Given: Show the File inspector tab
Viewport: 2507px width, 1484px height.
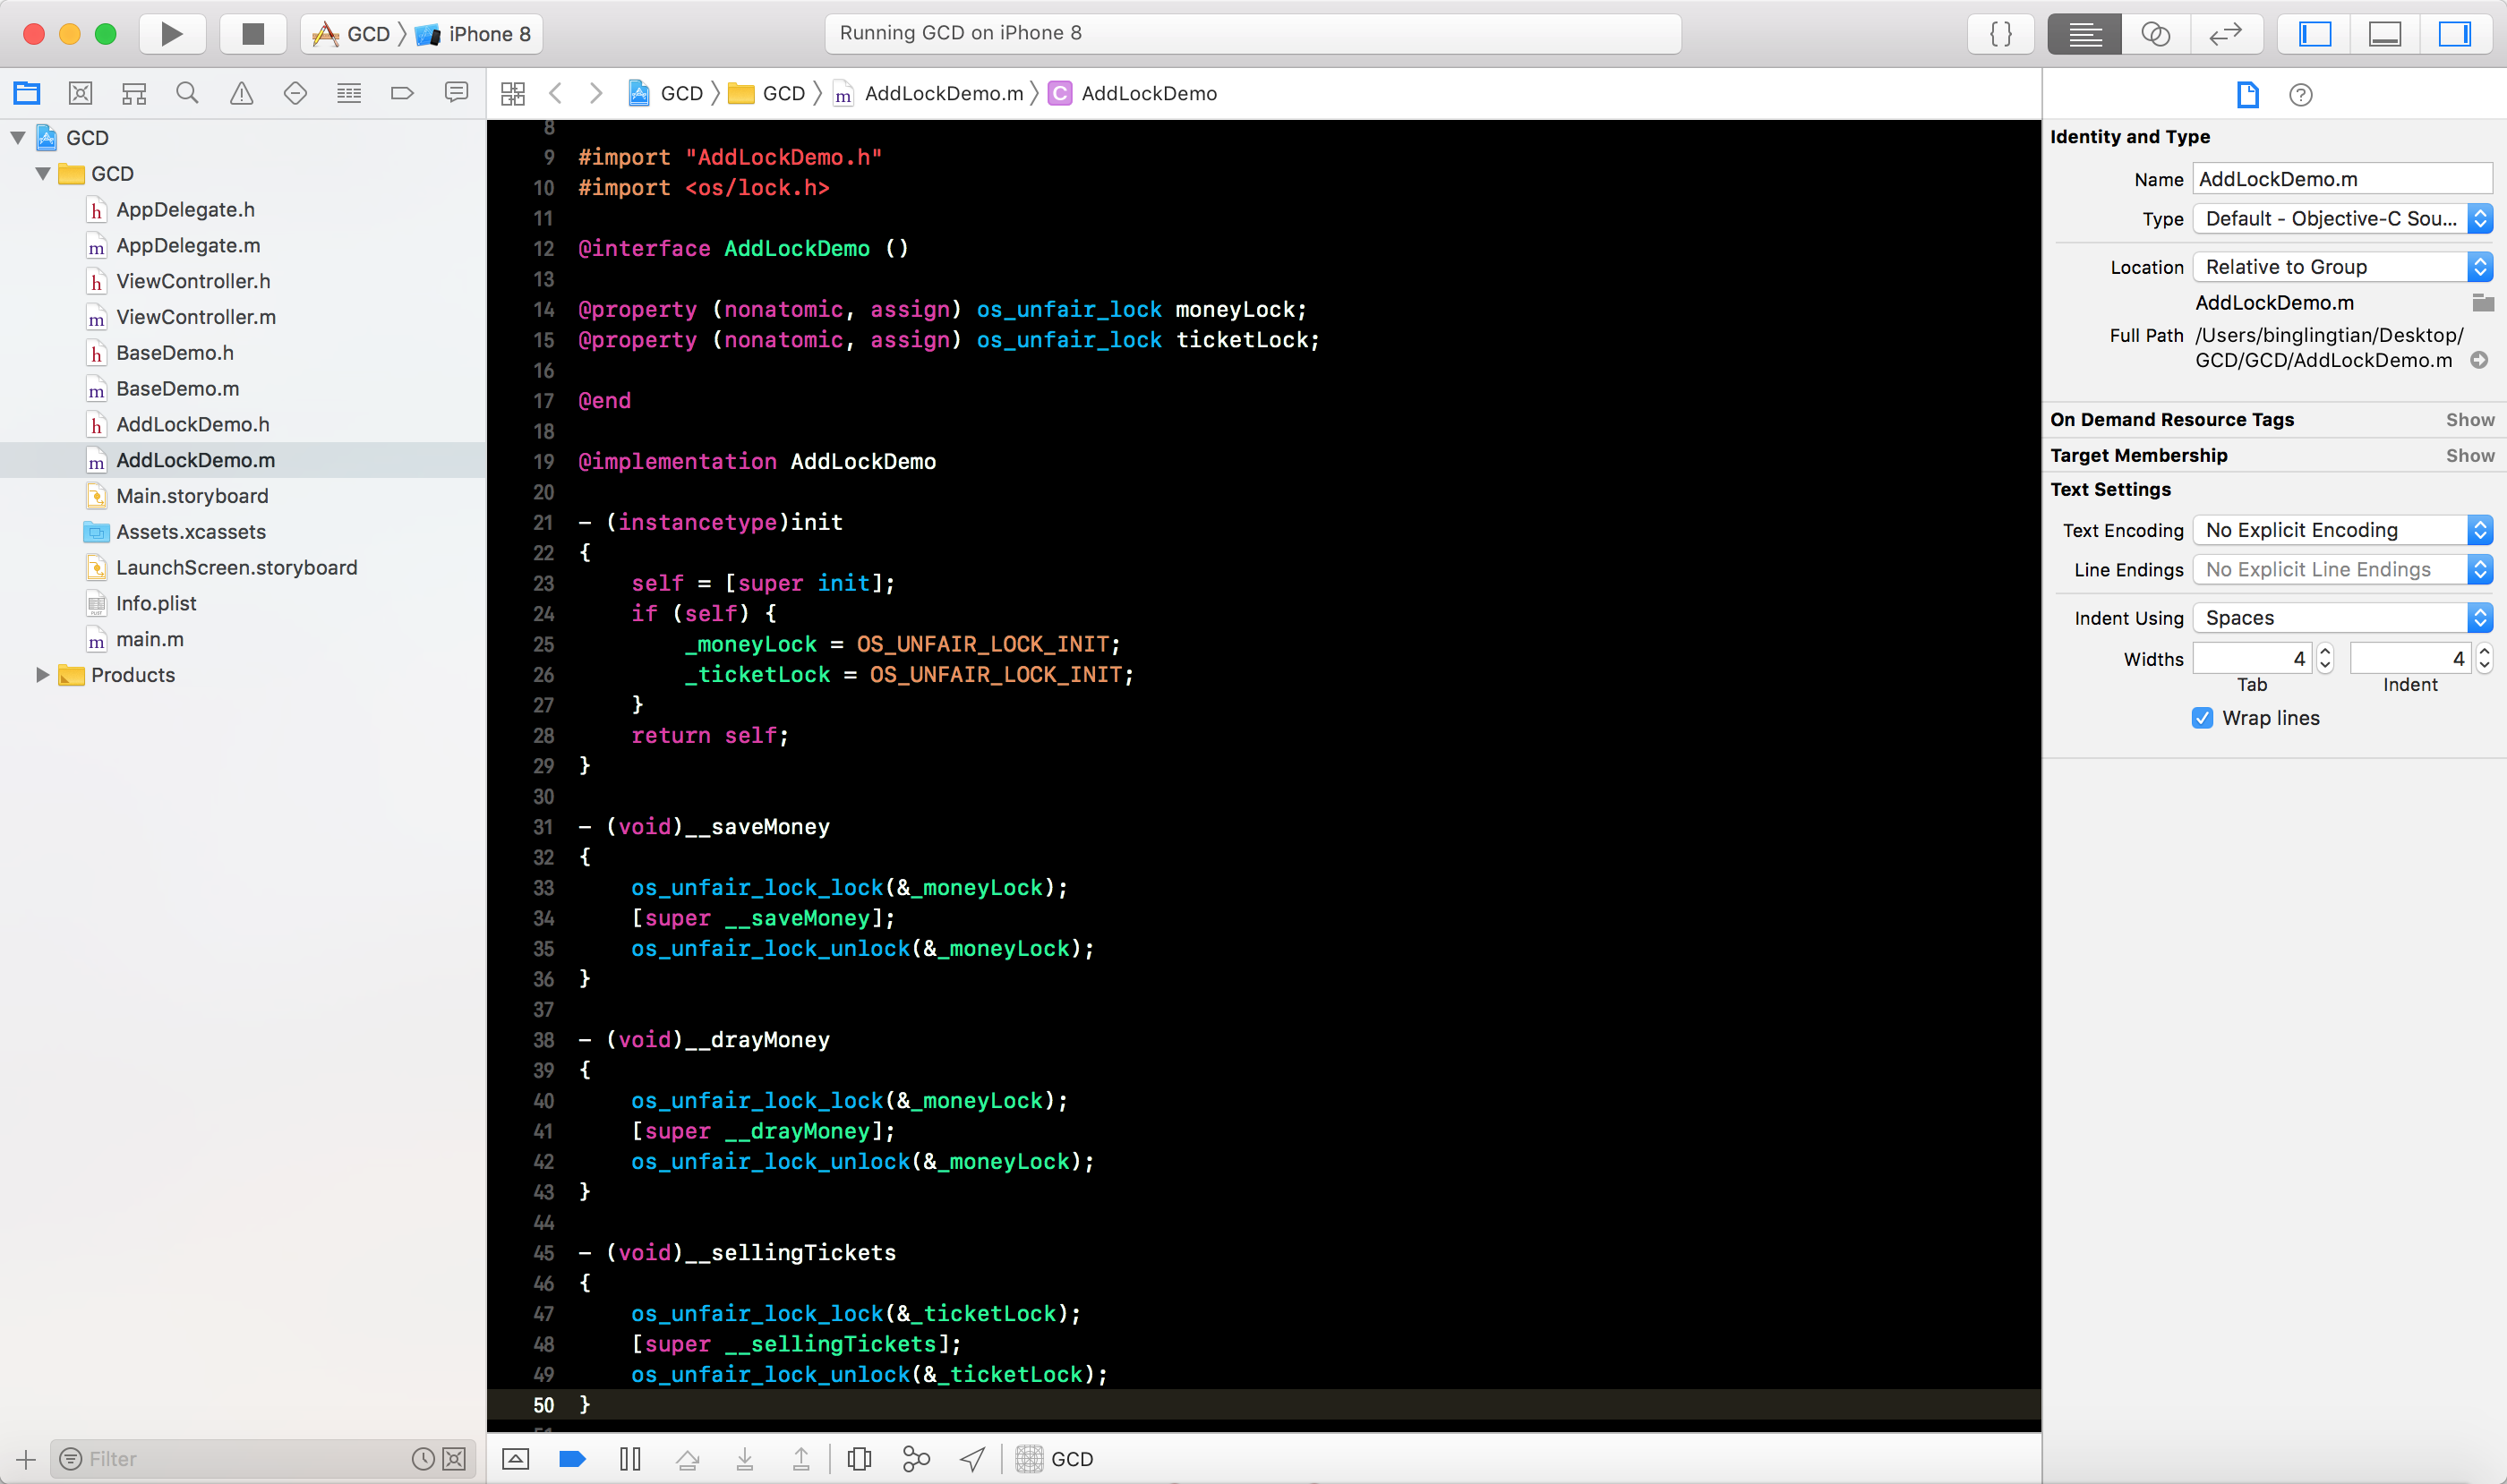Looking at the screenshot, I should point(2246,95).
